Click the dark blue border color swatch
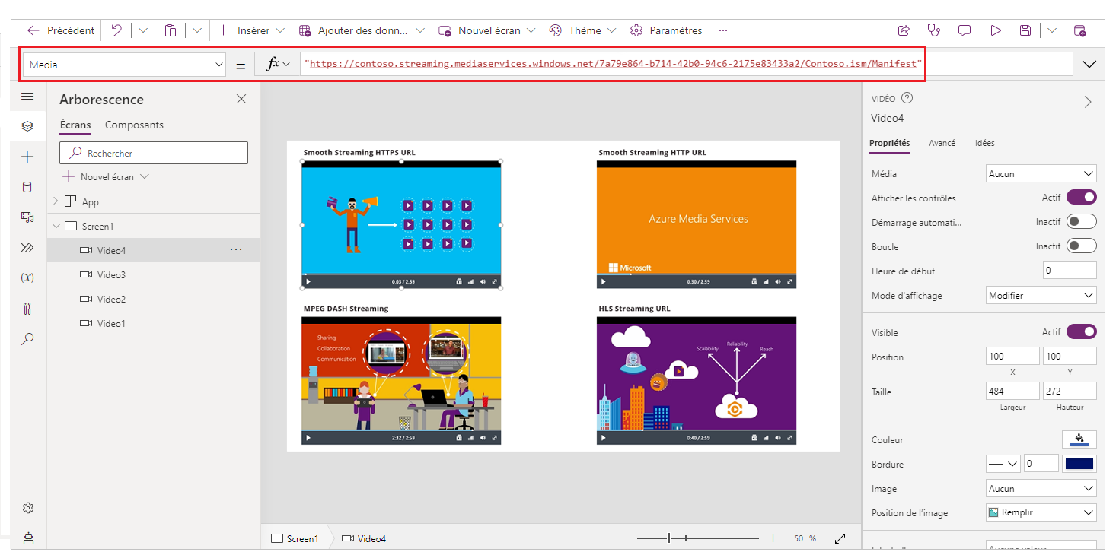The image size is (1116, 555). pos(1079,464)
